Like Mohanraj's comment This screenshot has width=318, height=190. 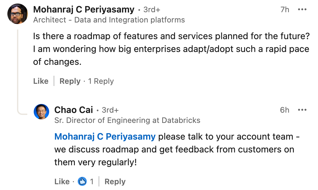pyautogui.click(x=41, y=81)
